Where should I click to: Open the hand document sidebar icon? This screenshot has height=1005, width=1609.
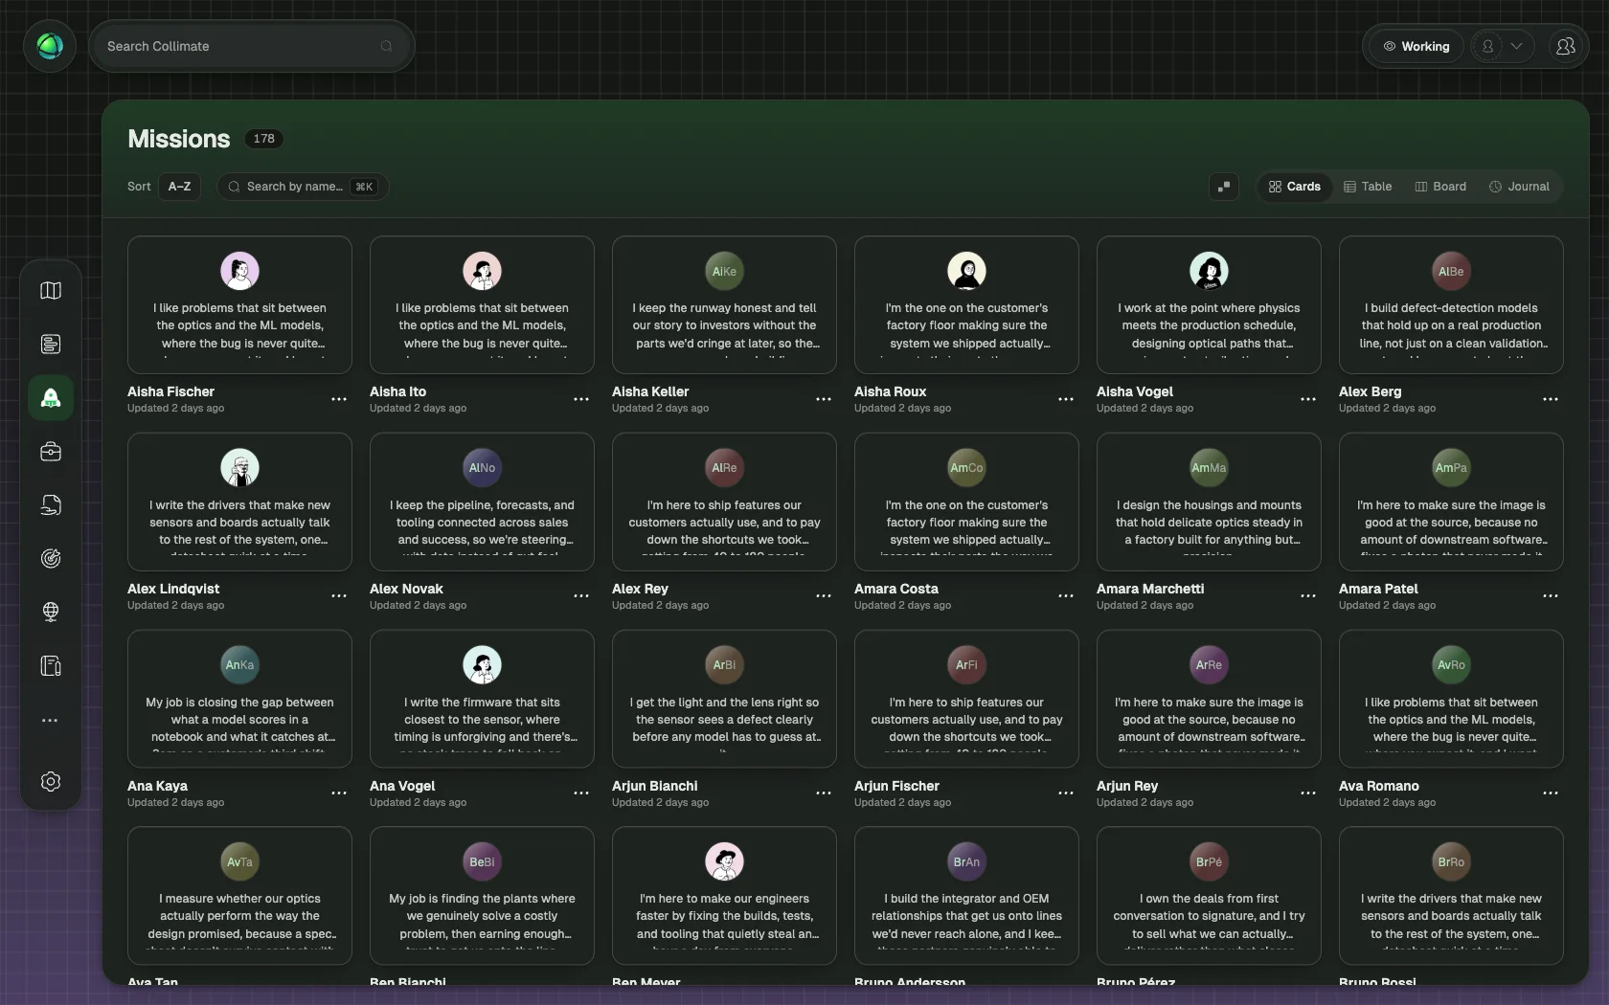51,504
